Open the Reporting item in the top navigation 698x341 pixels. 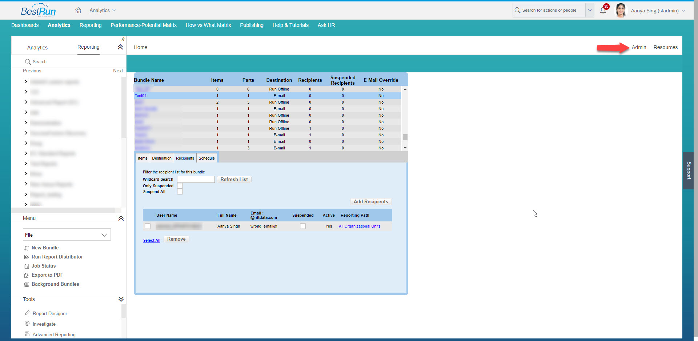(x=91, y=25)
